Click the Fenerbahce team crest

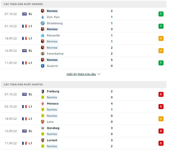[x=42, y=54]
